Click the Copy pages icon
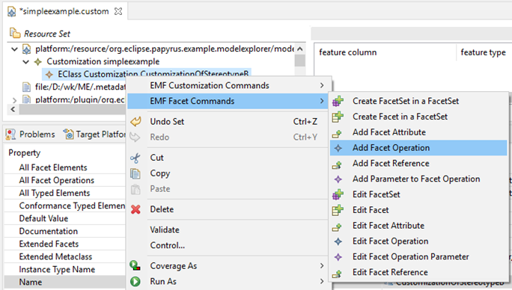This screenshot has height=290, width=512. [x=135, y=173]
